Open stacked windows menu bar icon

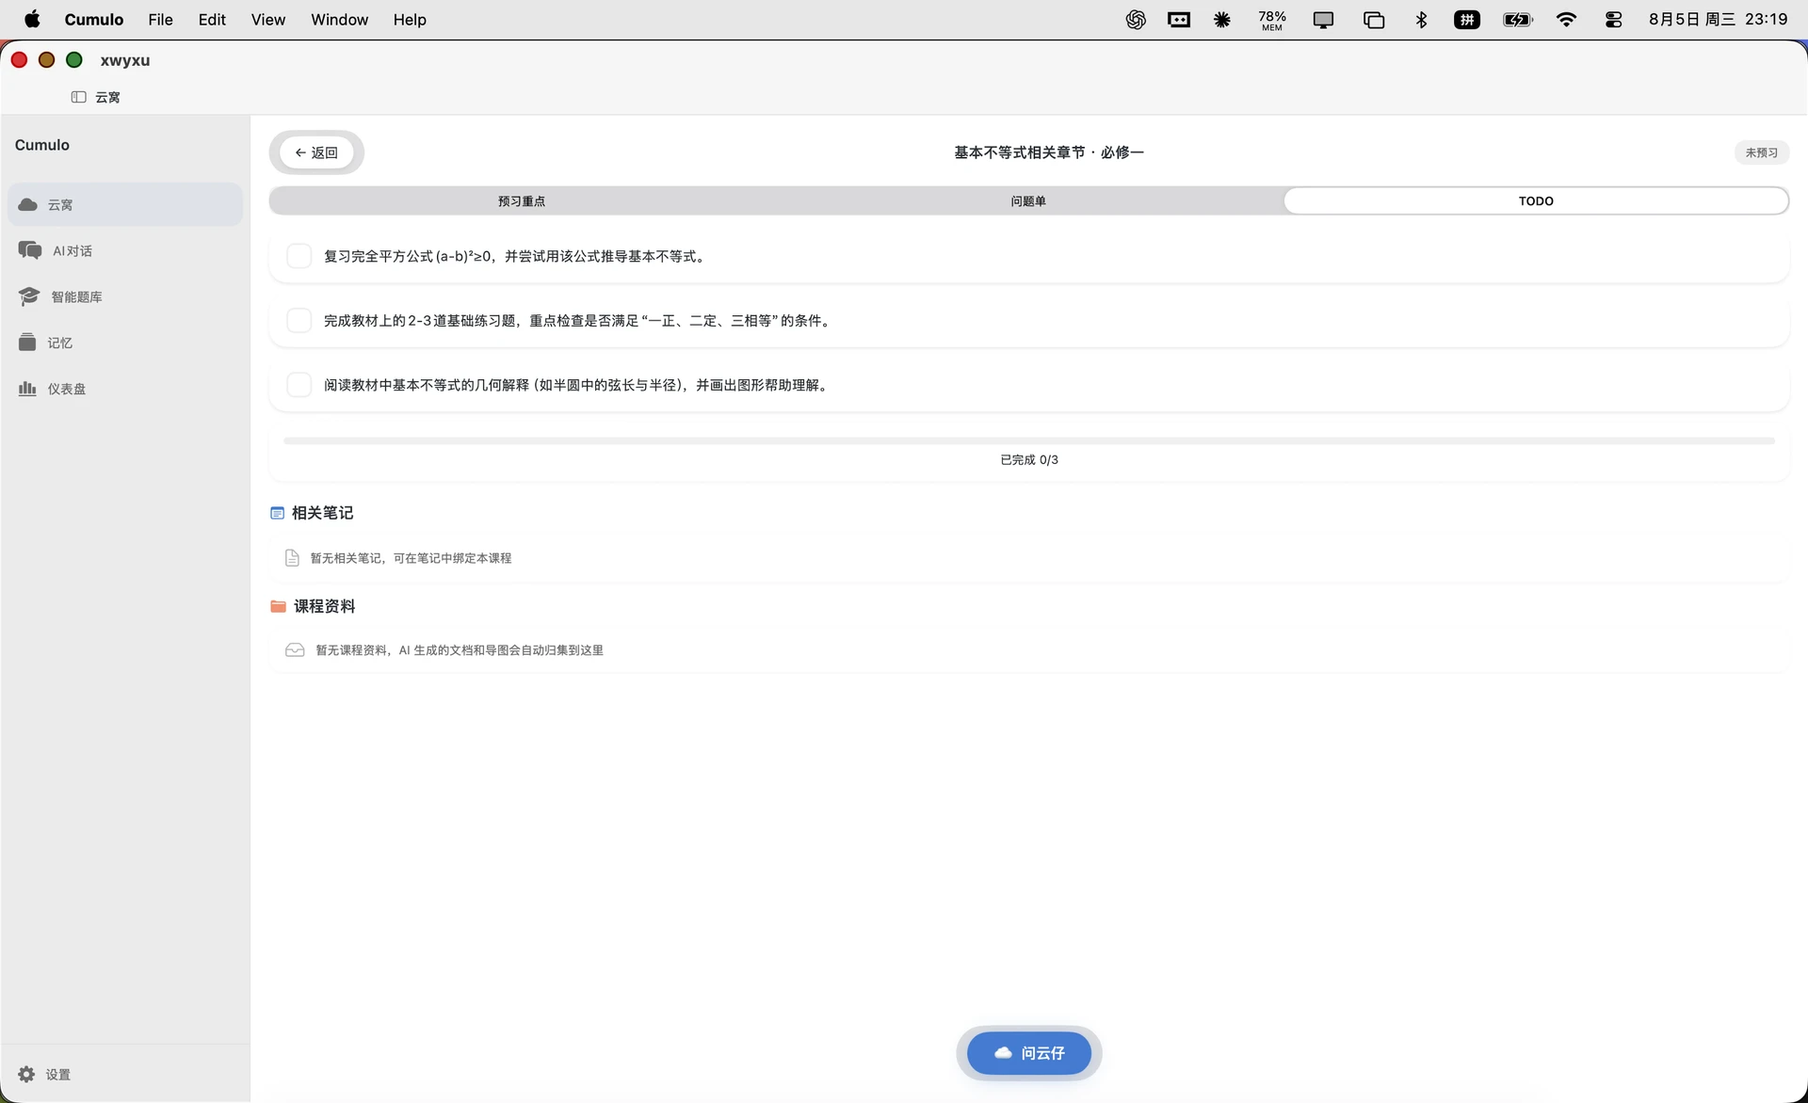point(1374,19)
